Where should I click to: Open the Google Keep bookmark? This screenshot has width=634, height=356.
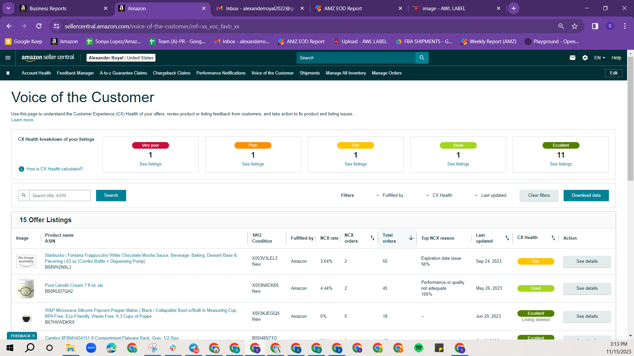(x=24, y=42)
